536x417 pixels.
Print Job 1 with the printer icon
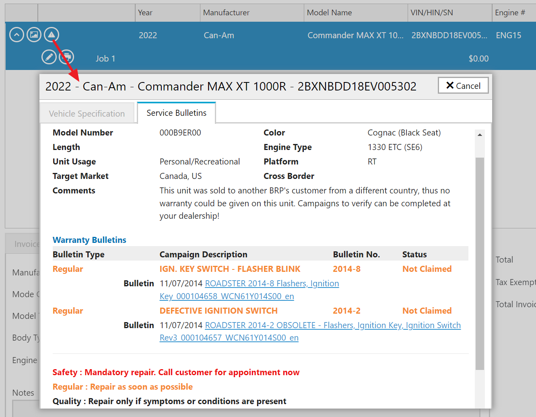[x=66, y=57]
